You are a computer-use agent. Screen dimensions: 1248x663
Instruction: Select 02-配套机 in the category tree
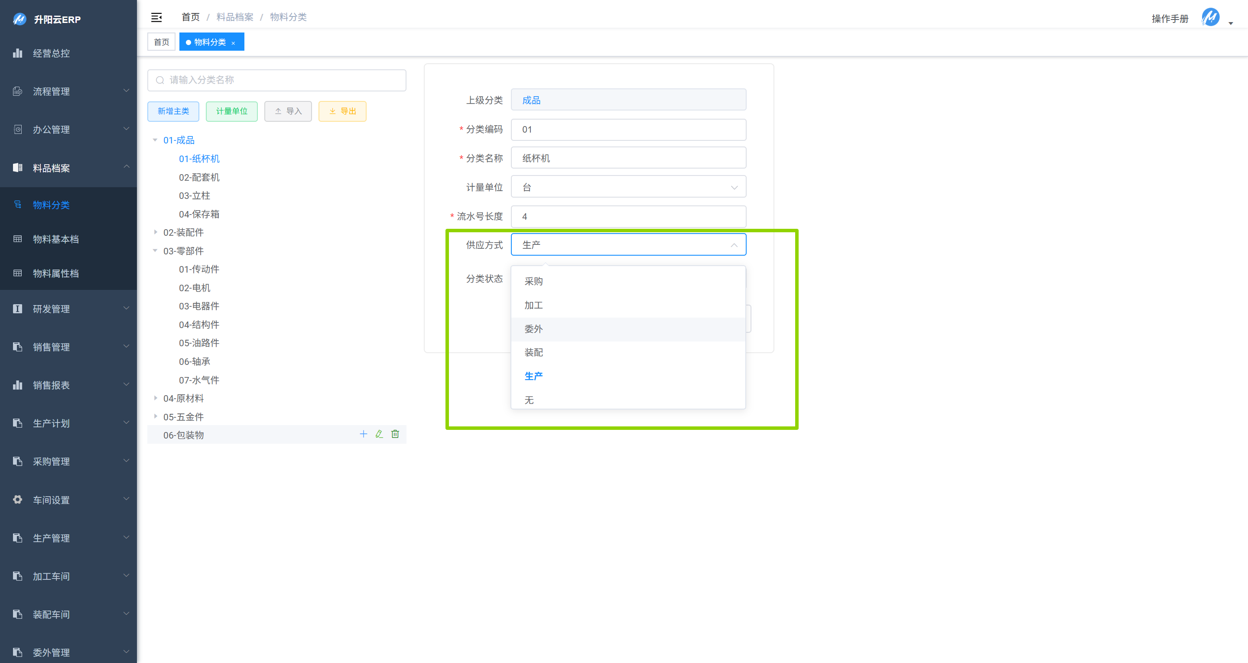click(199, 177)
